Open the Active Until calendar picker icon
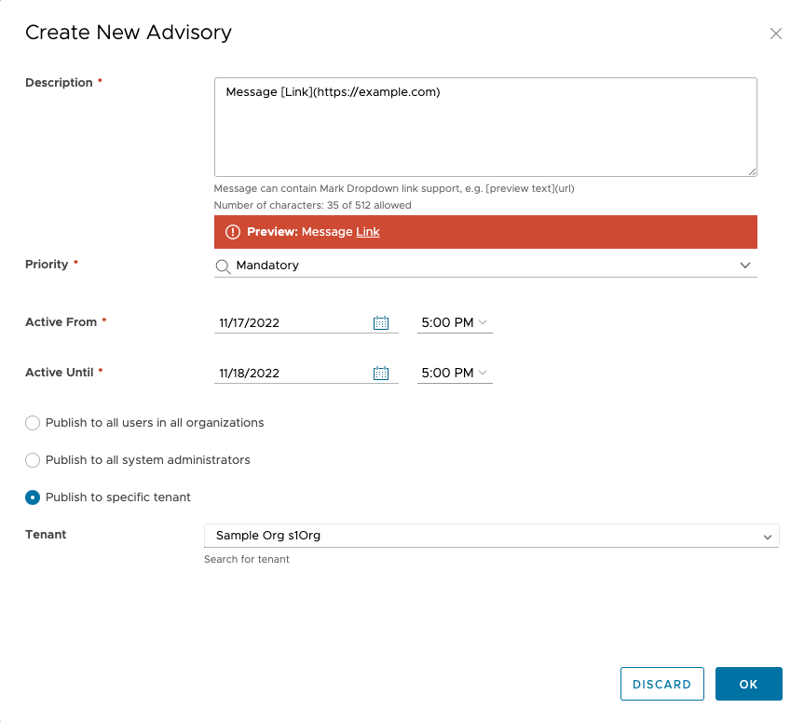This screenshot has width=804, height=722. pyautogui.click(x=380, y=373)
